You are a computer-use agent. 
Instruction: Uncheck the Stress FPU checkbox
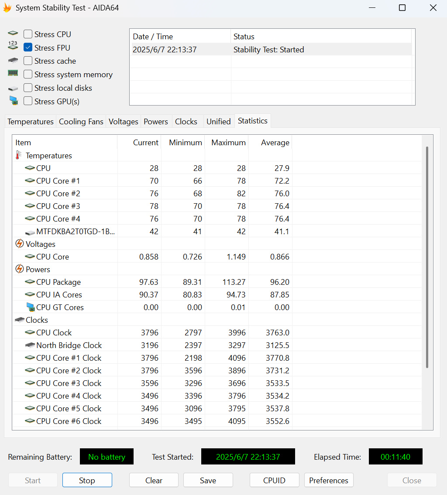click(28, 48)
